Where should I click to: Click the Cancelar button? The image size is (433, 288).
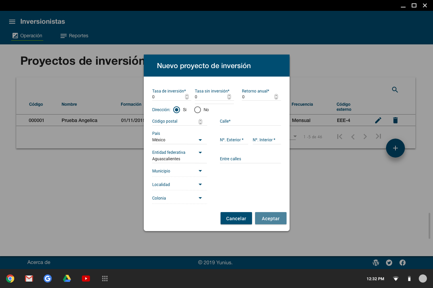(236, 219)
